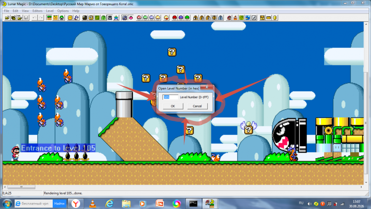Click the yellow mushroom toolbar icon
Viewport: 371px width, 209px height.
158,18
